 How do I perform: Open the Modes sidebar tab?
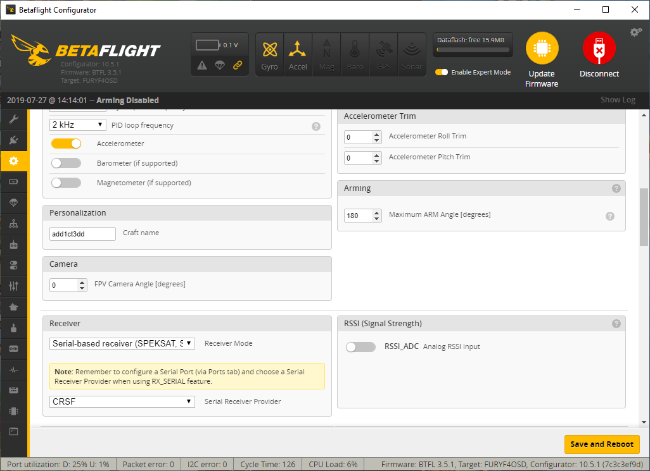14,266
